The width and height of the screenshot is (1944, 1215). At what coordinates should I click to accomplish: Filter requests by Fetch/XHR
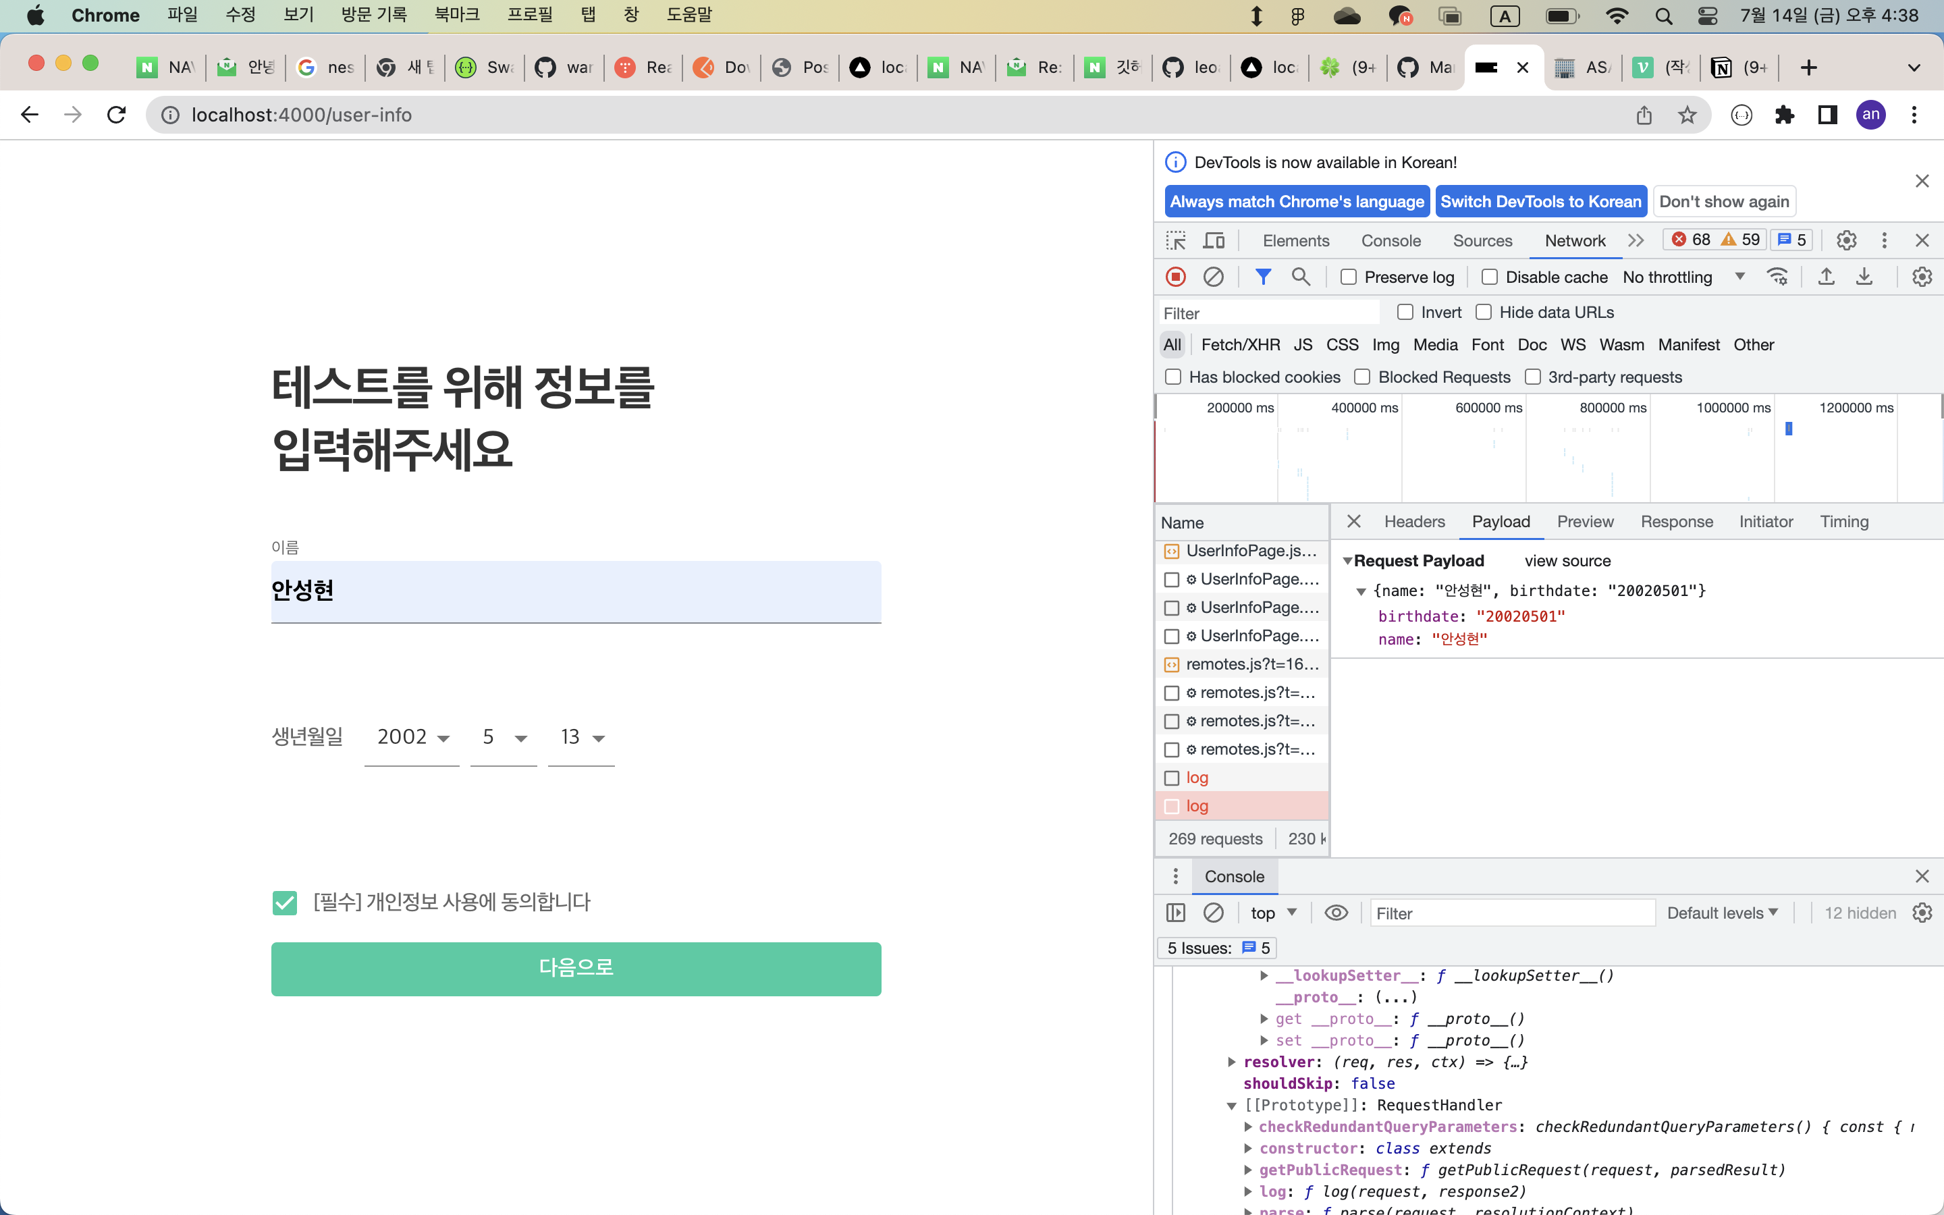tap(1240, 345)
